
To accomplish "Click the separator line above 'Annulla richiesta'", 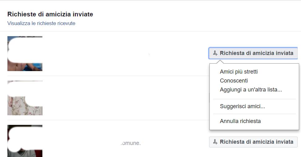I will (x=254, y=114).
